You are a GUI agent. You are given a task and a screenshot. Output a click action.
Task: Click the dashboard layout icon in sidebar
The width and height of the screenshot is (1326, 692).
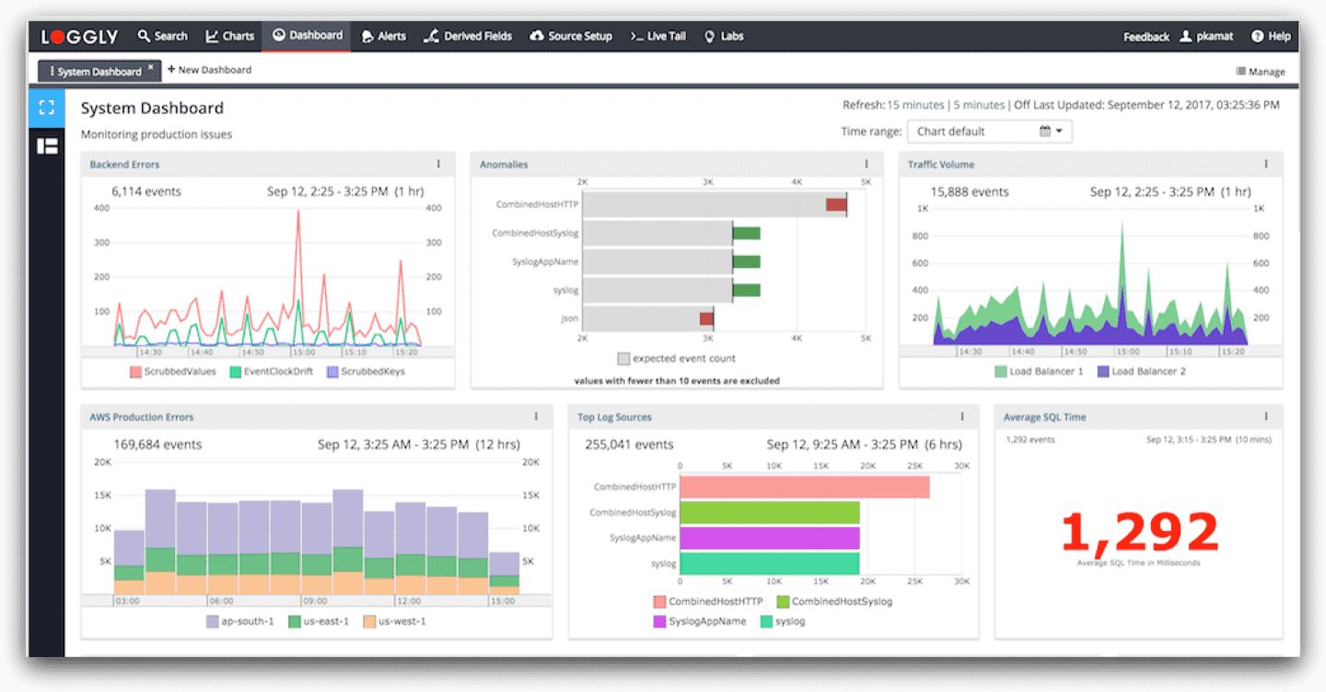click(x=47, y=145)
